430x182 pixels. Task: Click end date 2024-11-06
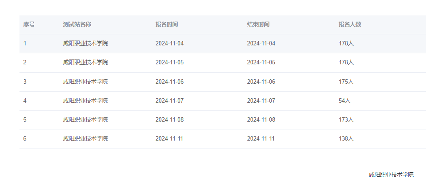click(261, 82)
